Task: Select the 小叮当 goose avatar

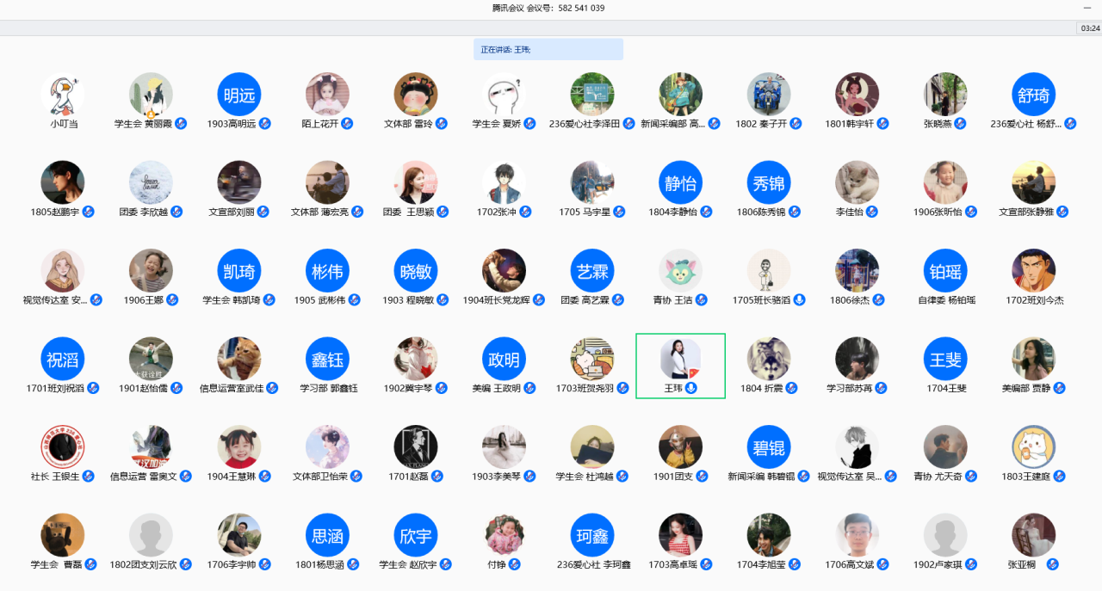Action: click(63, 94)
